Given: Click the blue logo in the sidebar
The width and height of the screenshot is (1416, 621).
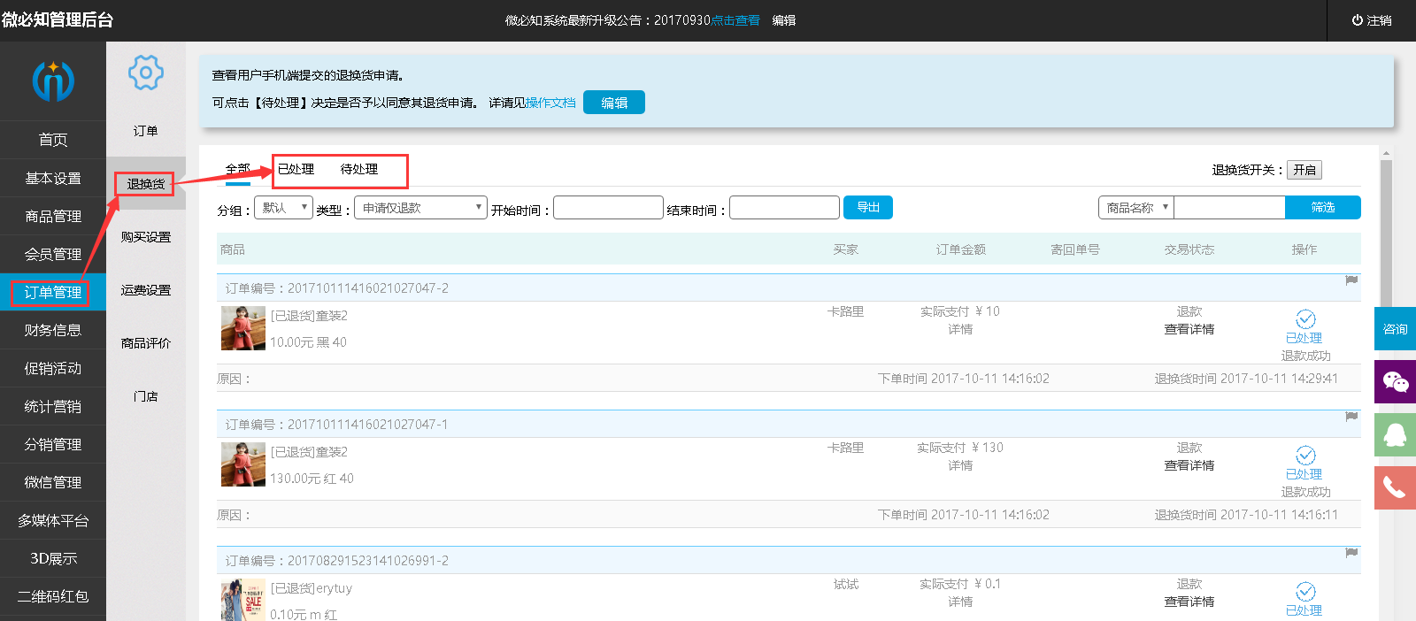Looking at the screenshot, I should pos(53,81).
